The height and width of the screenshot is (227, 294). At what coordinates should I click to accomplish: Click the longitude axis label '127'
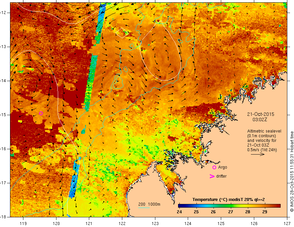click(287, 223)
